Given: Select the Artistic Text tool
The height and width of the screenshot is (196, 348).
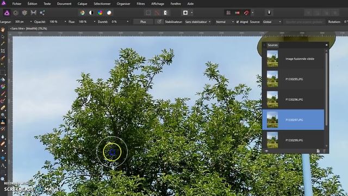Looking at the screenshot, I should [x=3, y=166].
